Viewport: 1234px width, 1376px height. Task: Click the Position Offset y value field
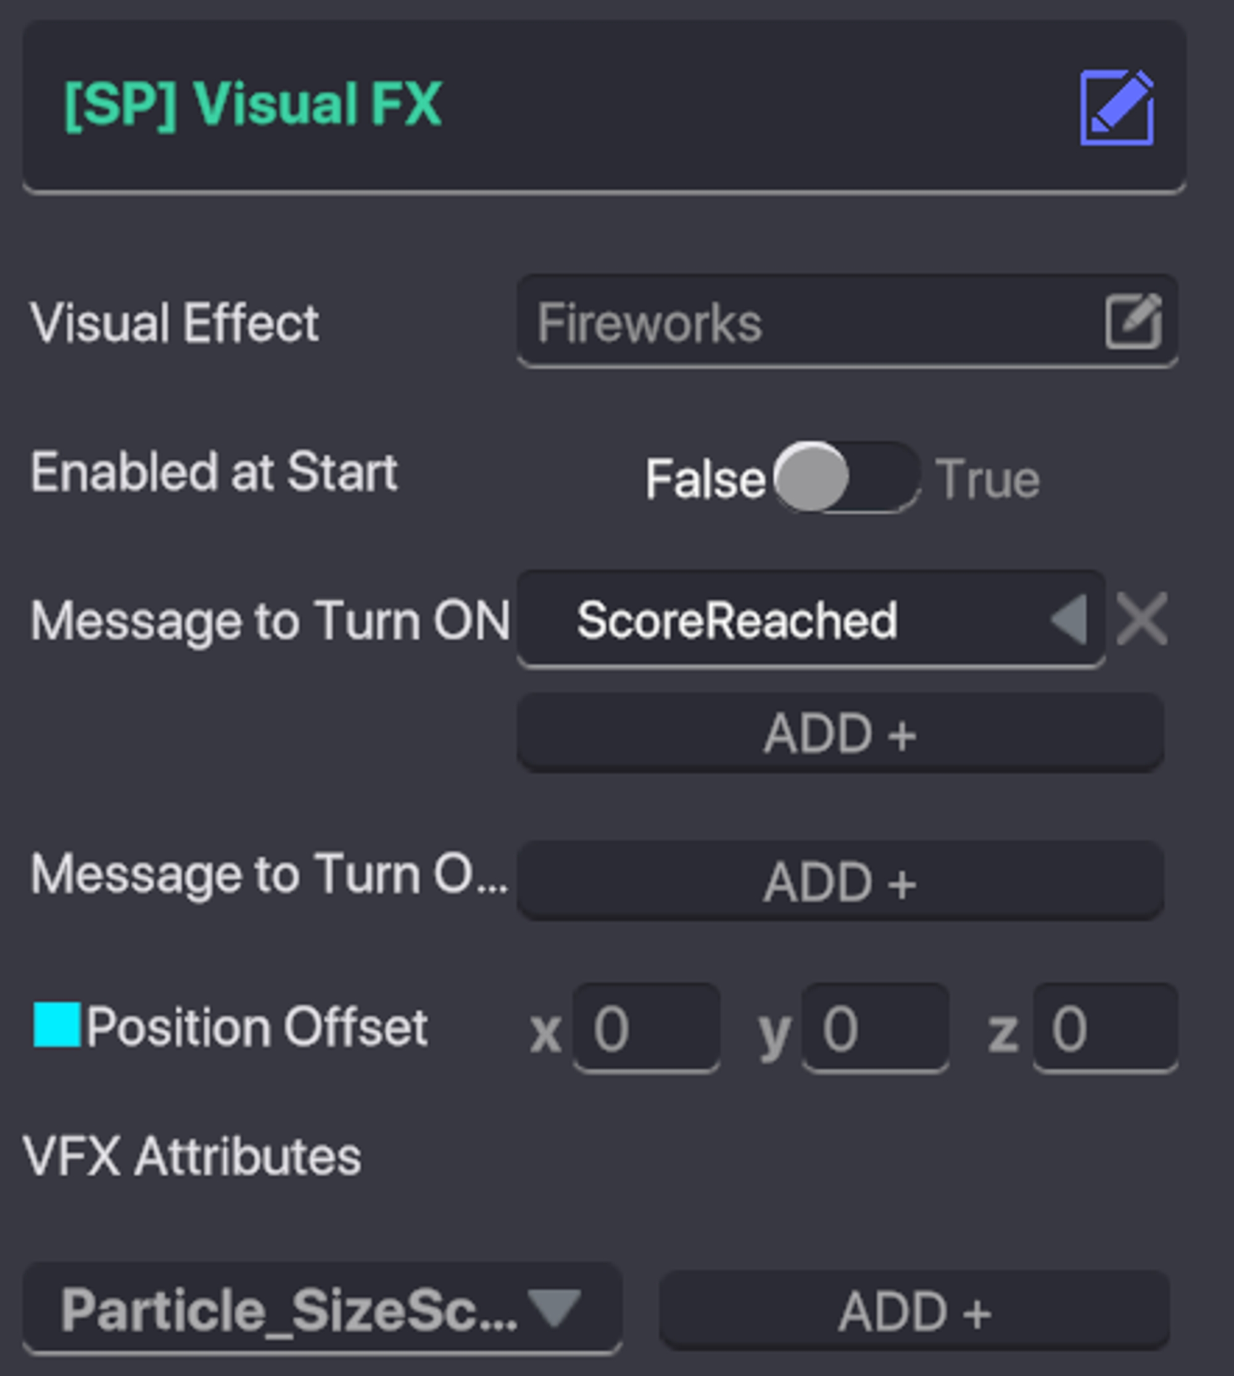875,1028
